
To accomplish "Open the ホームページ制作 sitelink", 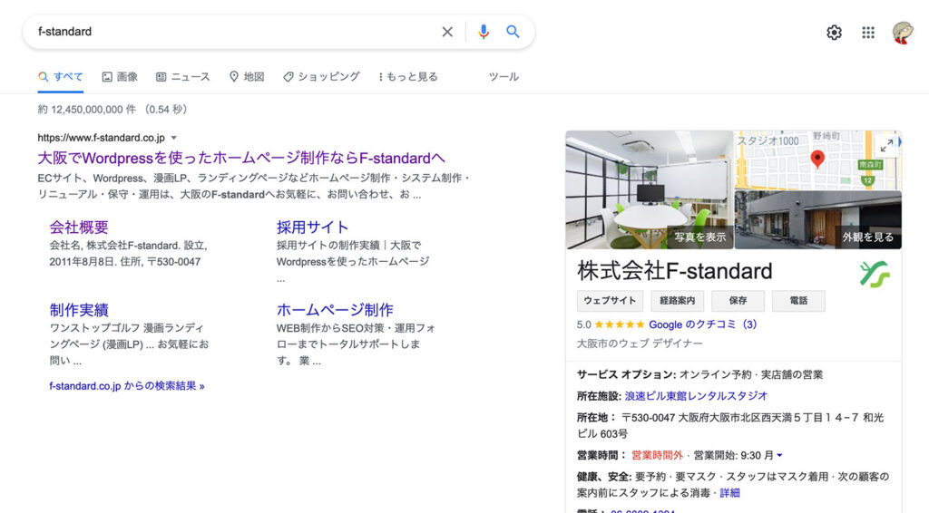I will pyautogui.click(x=335, y=310).
